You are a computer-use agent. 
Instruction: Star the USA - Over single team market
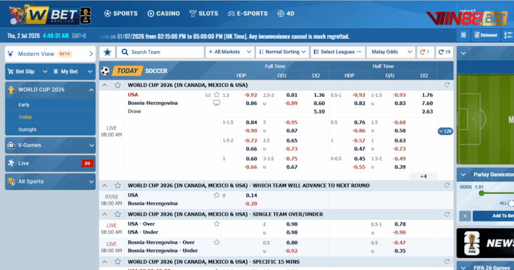pyautogui.click(x=216, y=224)
